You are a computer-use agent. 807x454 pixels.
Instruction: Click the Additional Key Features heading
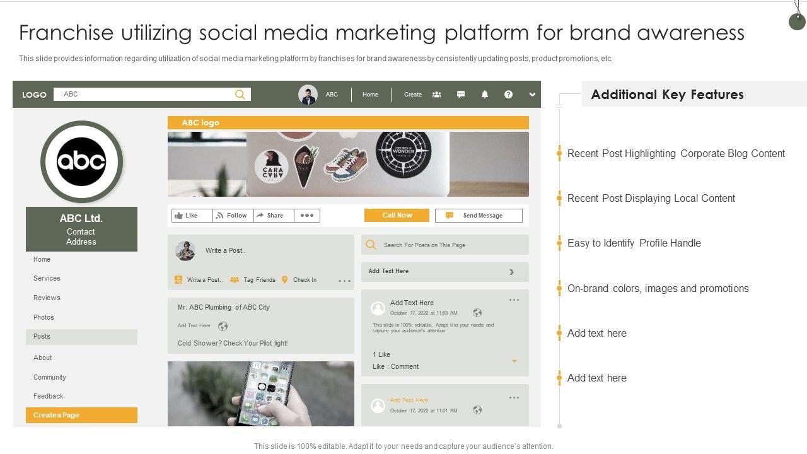pos(668,95)
